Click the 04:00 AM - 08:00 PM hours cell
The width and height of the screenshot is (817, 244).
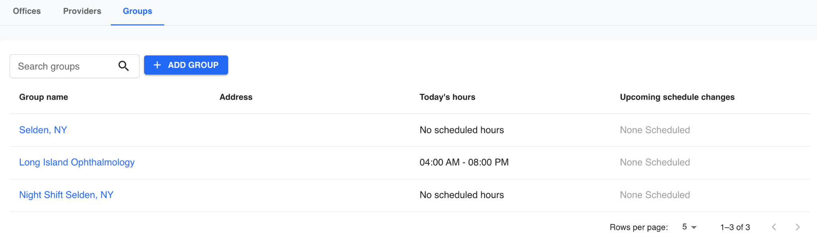(x=464, y=162)
